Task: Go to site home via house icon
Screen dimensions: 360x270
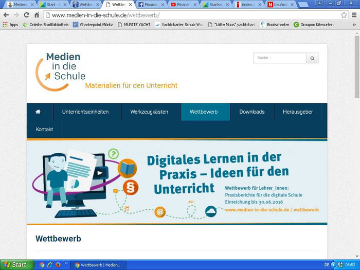Action: (38, 112)
